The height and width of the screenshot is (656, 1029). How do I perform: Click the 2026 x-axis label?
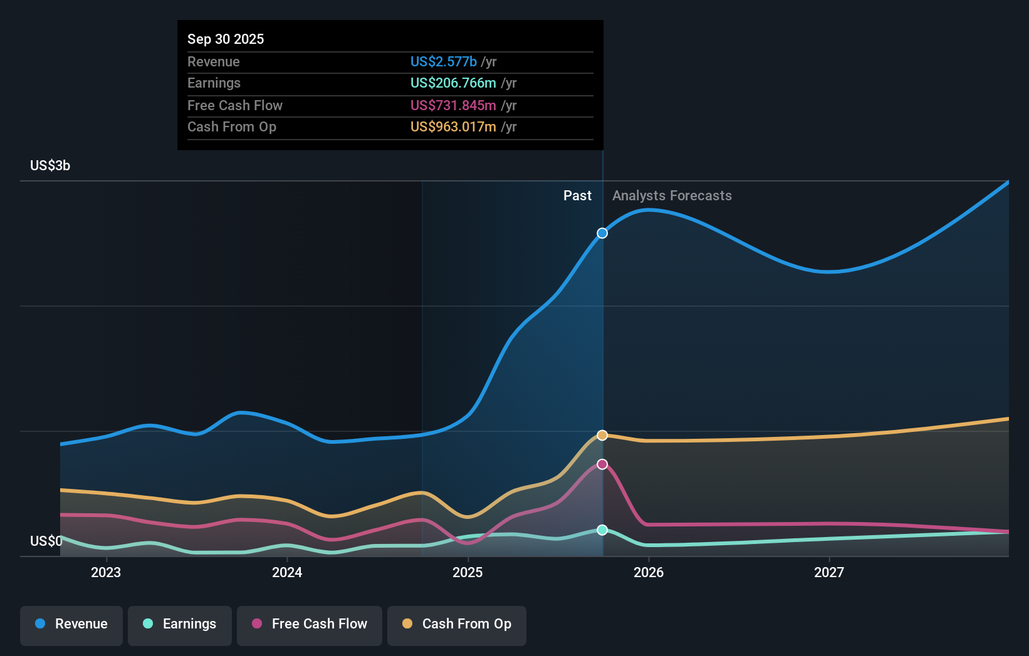pyautogui.click(x=649, y=572)
